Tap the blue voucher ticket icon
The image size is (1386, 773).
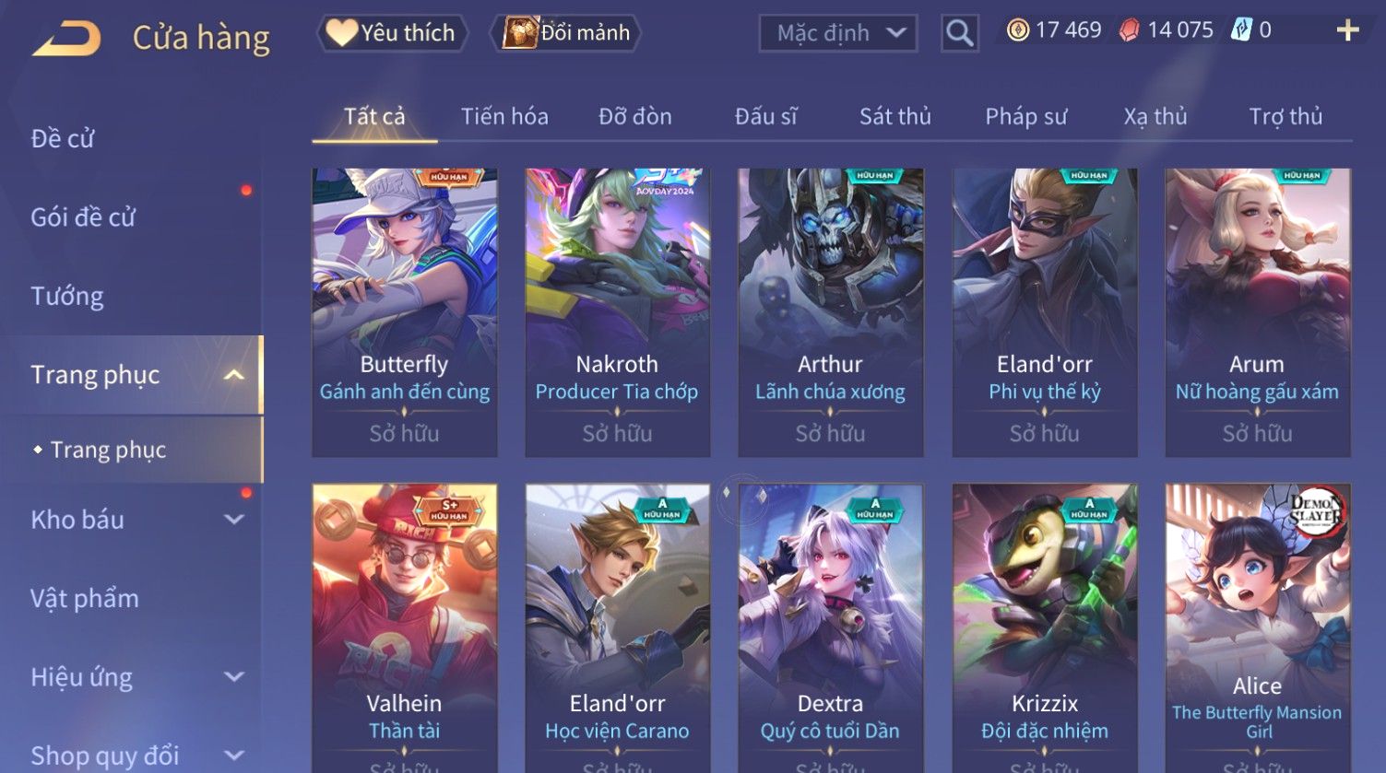1241,30
